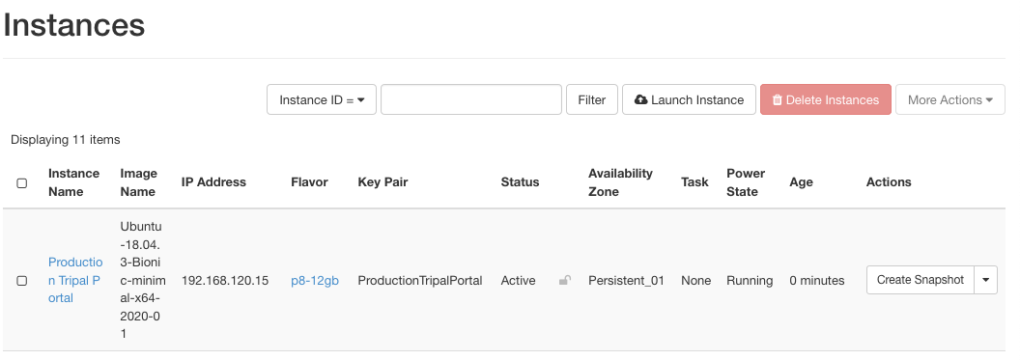Click the Persistent_01 availability zone cell

pos(627,281)
